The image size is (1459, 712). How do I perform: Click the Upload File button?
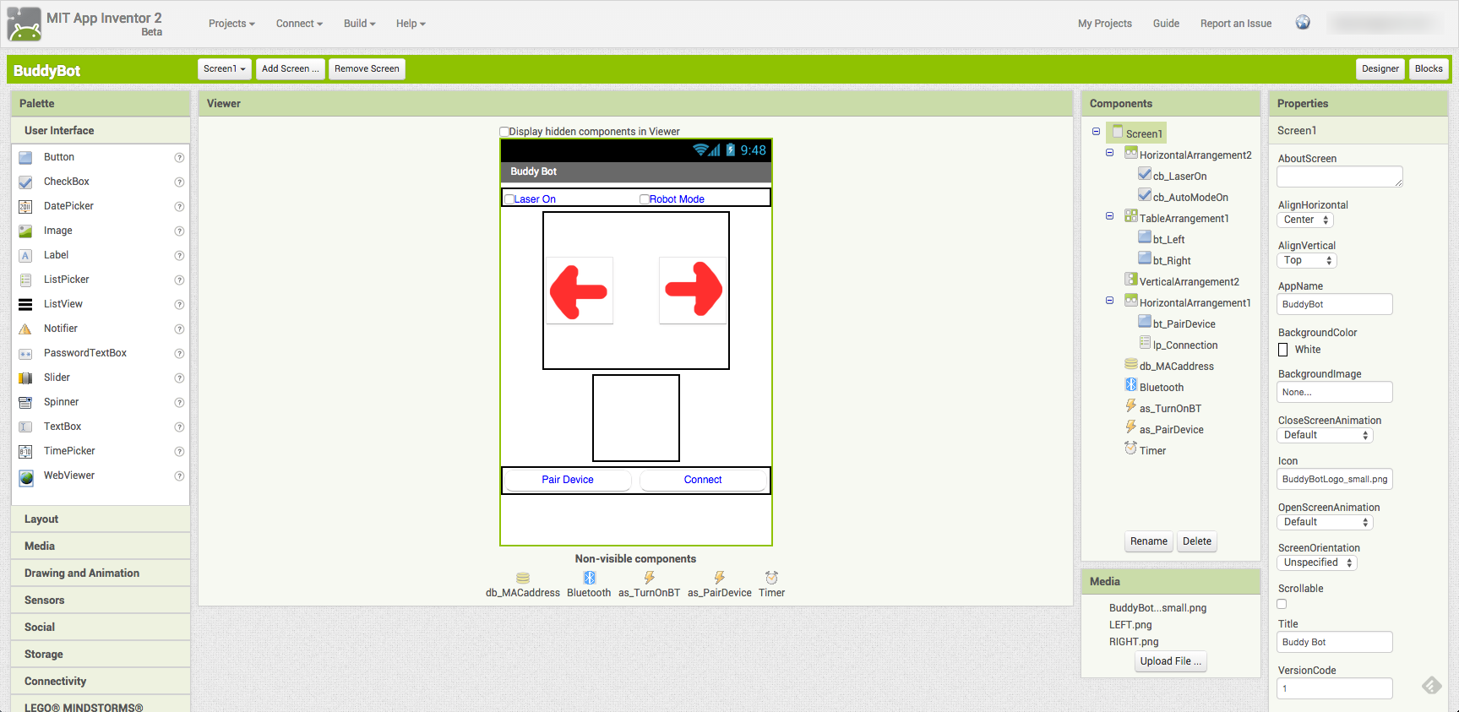(x=1170, y=661)
